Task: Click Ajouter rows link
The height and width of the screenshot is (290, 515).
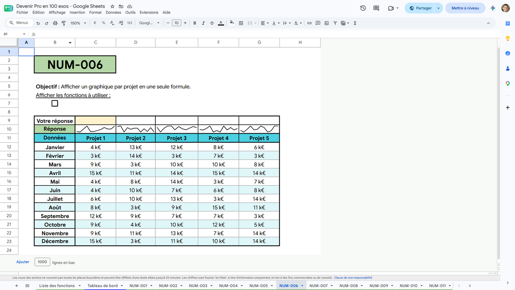Action: pyautogui.click(x=23, y=262)
